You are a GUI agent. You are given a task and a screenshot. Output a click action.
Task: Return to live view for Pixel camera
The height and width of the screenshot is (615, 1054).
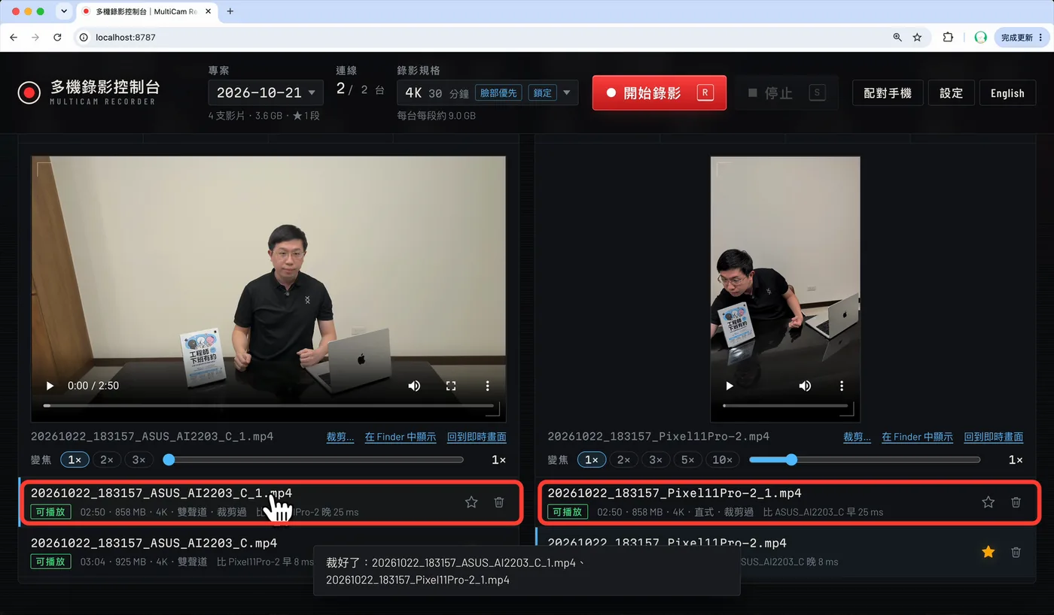pos(994,437)
